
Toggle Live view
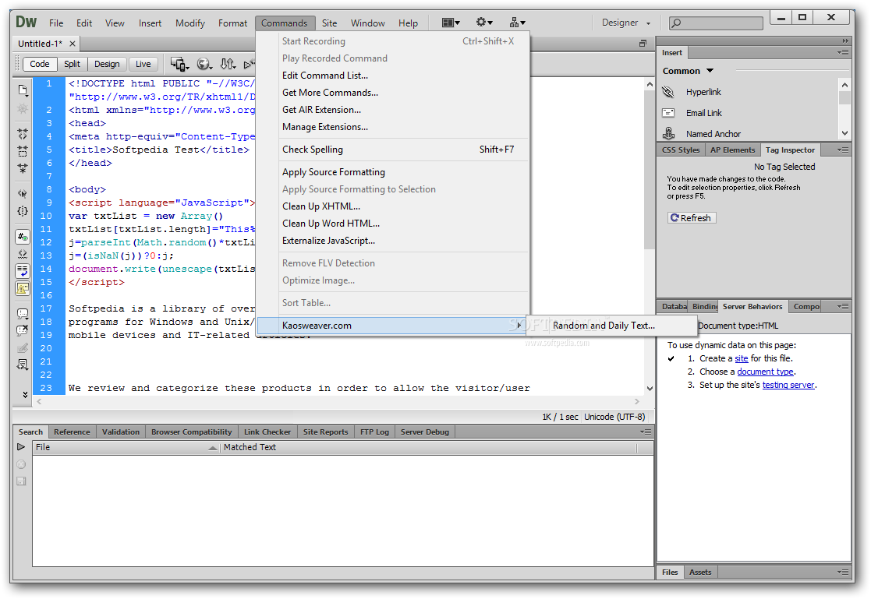[x=143, y=64]
